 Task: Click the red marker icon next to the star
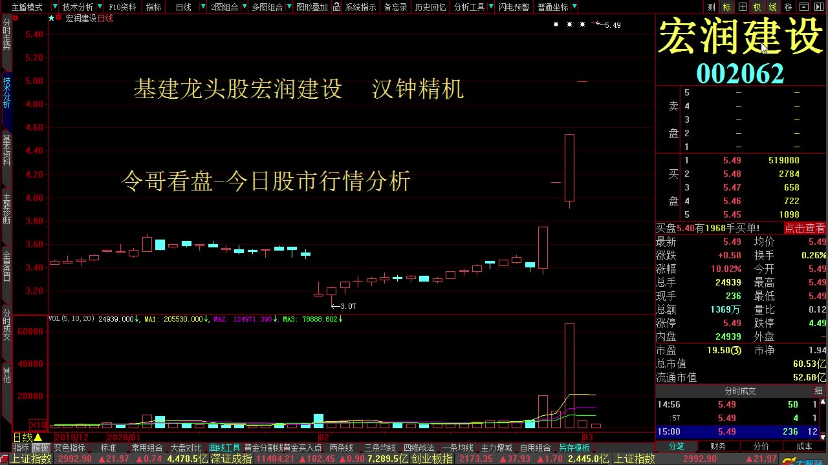60,18
